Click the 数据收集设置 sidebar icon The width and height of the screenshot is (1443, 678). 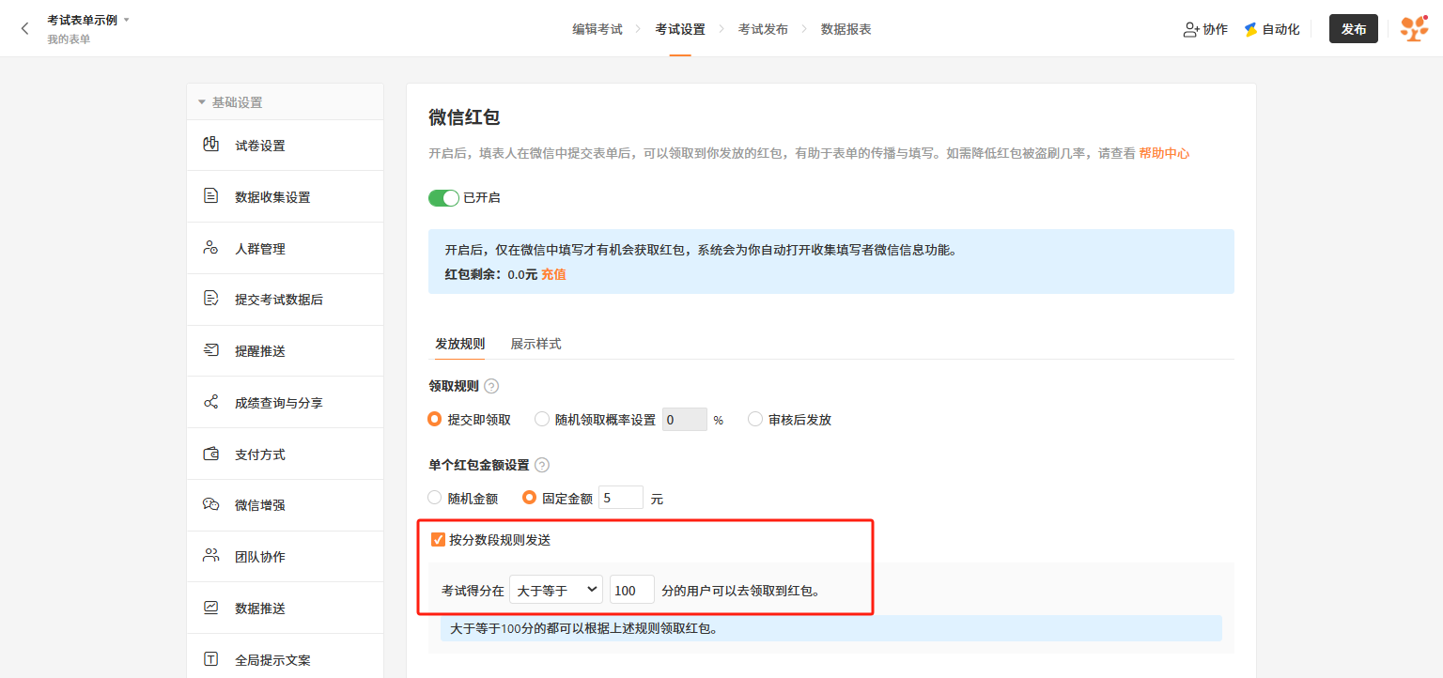[x=211, y=196]
